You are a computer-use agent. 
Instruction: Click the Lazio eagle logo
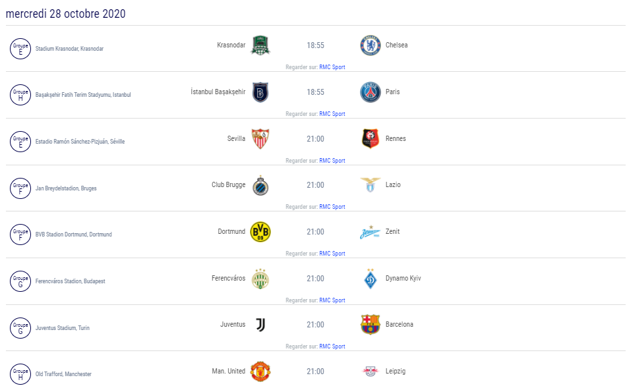371,184
